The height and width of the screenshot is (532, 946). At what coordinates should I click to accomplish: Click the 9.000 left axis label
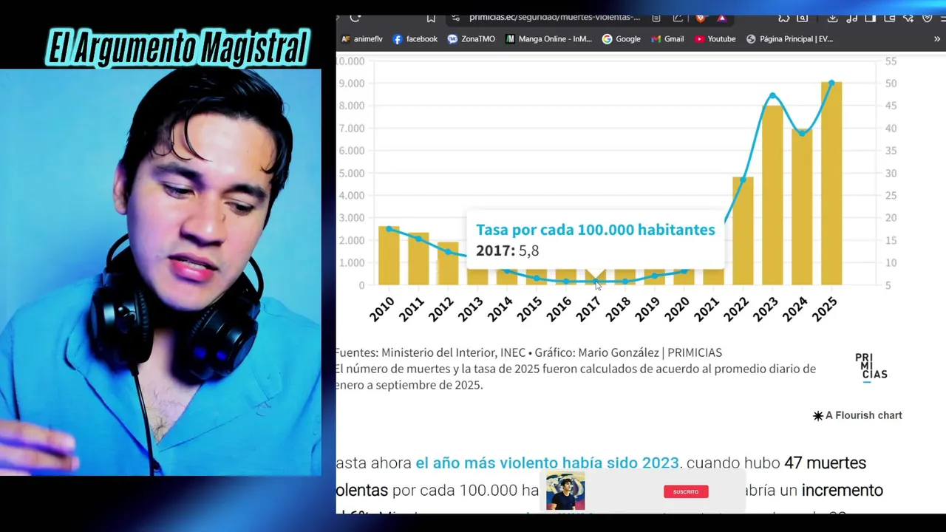[352, 83]
